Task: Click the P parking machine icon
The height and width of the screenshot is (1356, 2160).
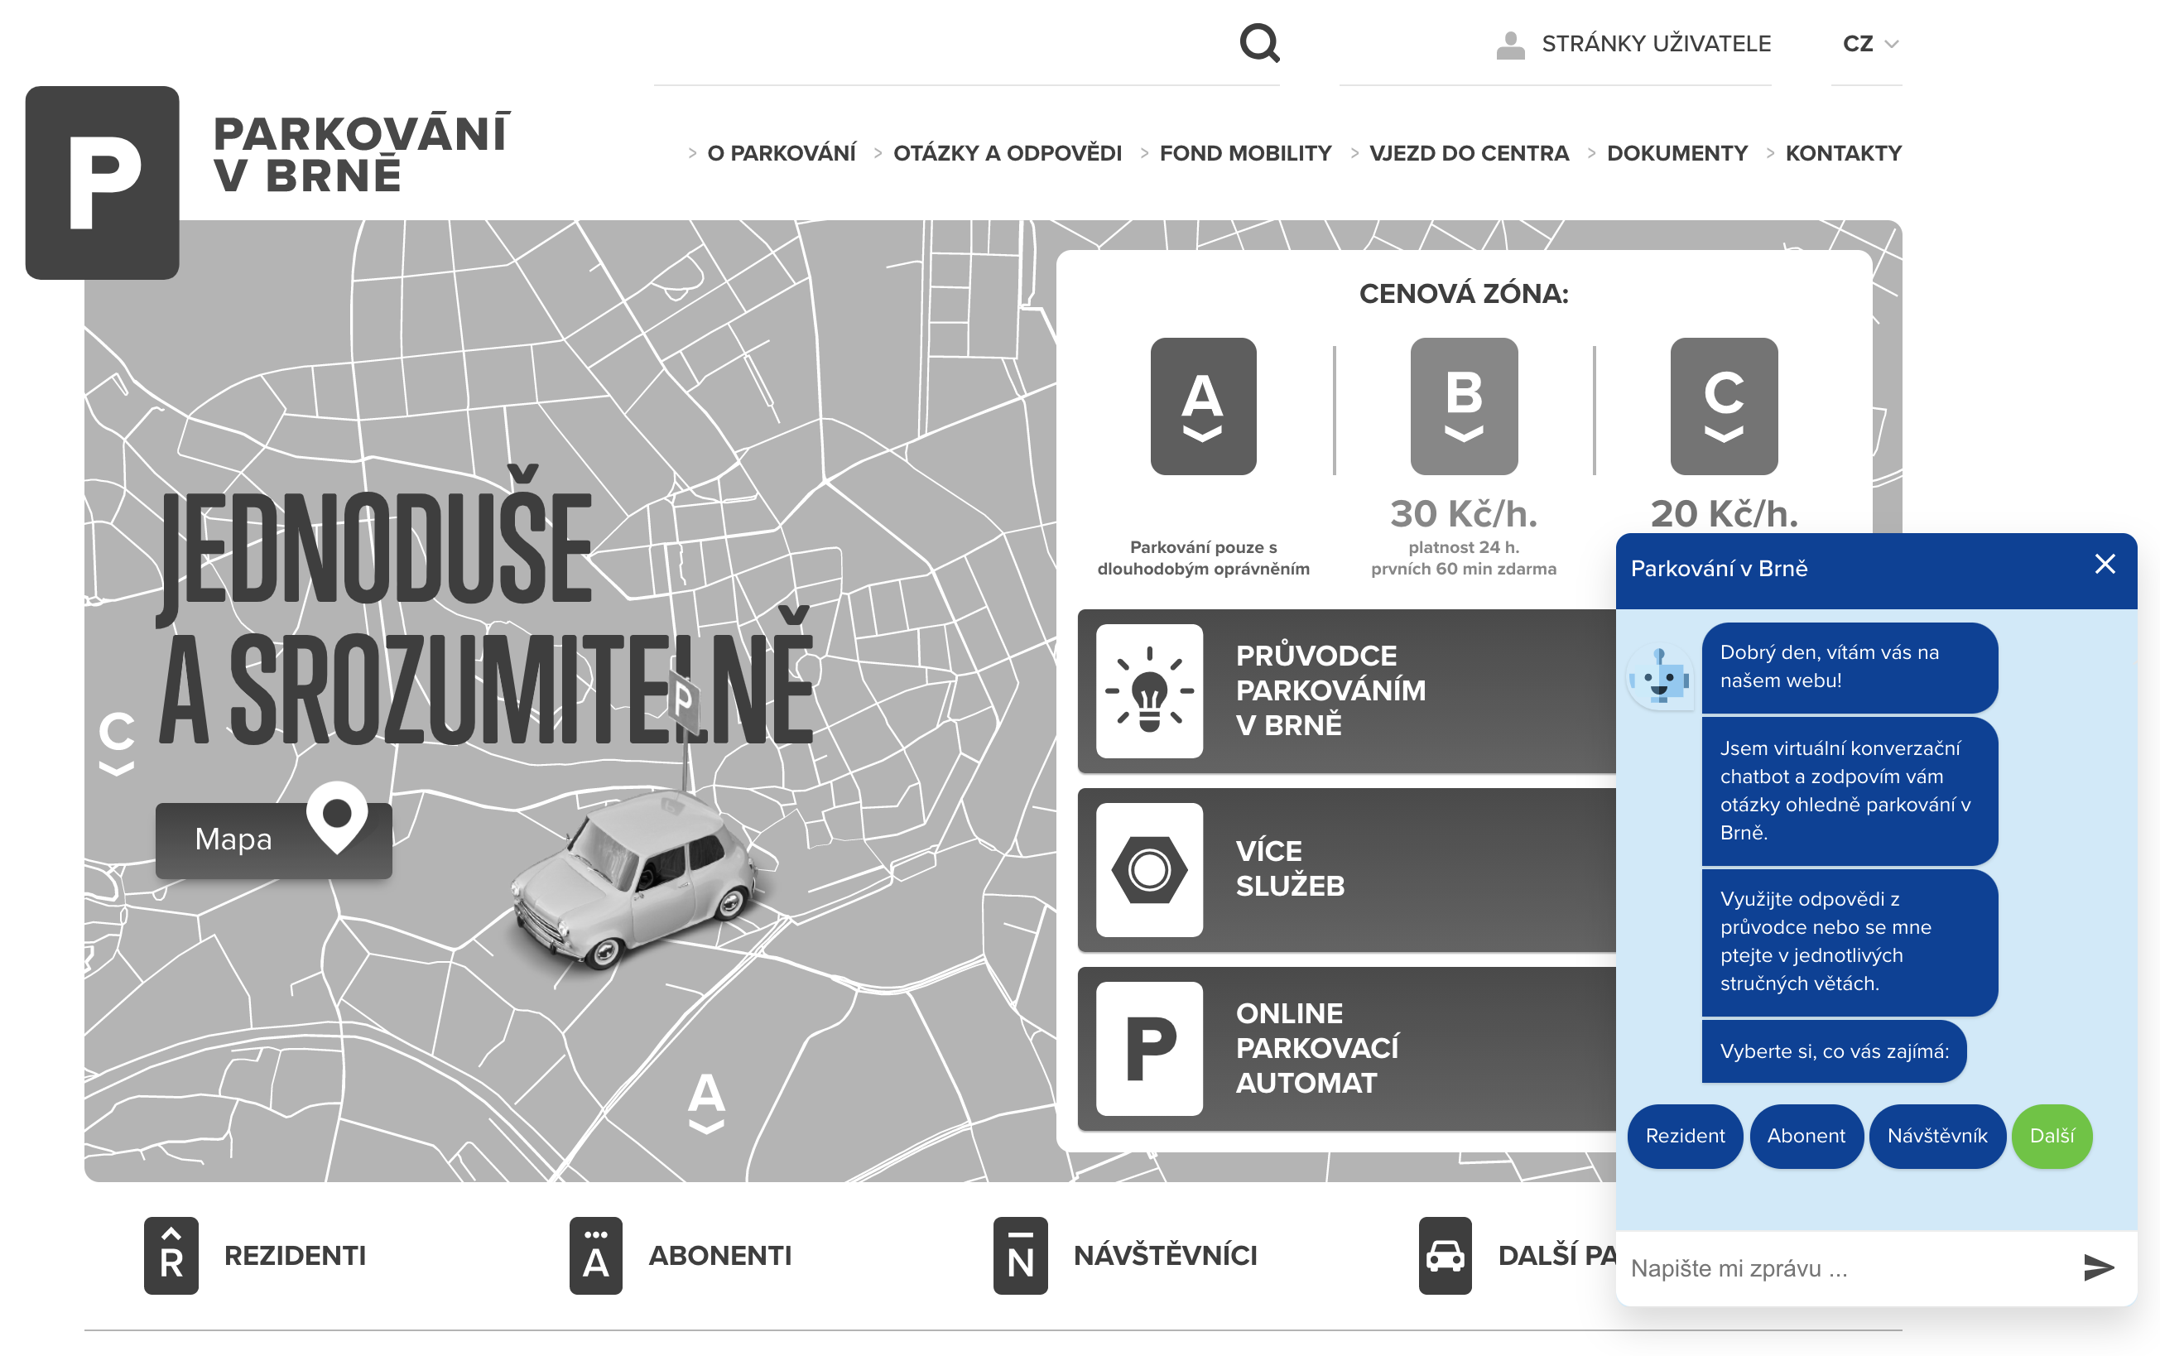Action: [1148, 1048]
